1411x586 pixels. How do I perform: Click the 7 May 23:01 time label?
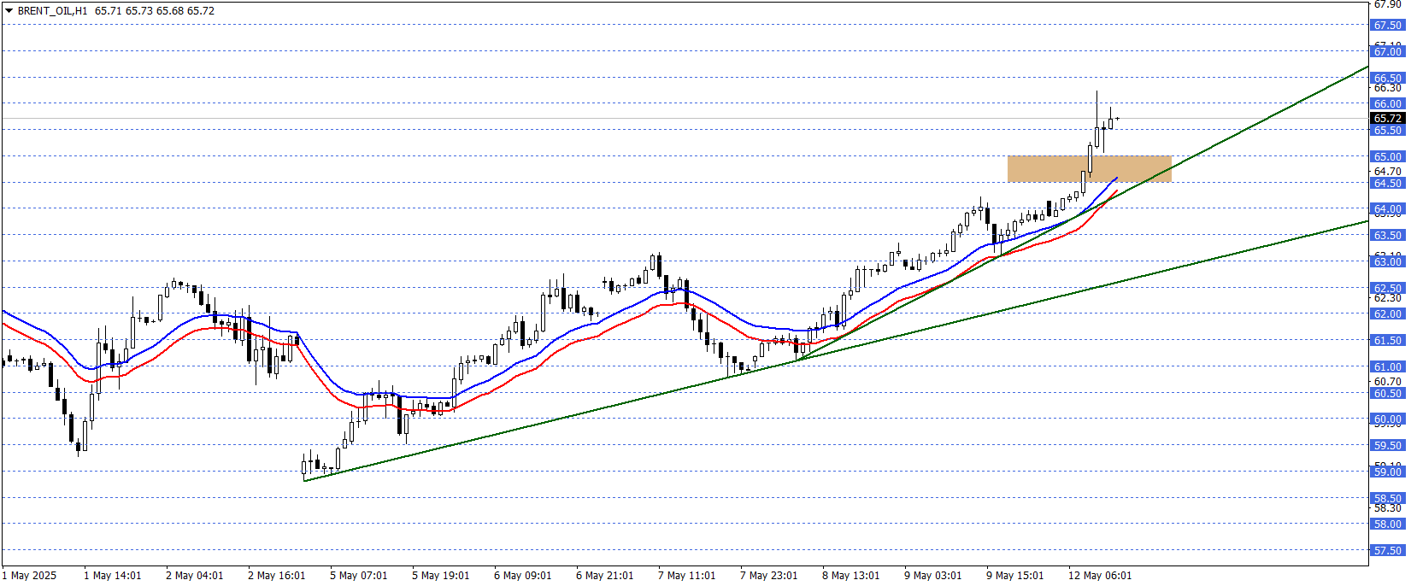coord(769,576)
